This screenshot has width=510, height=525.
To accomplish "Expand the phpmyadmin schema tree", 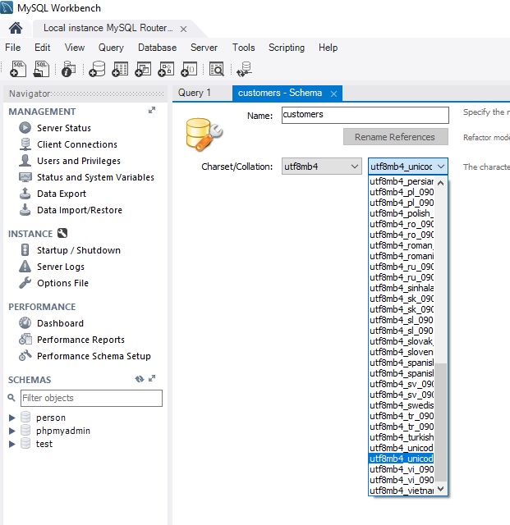I will (x=12, y=431).
